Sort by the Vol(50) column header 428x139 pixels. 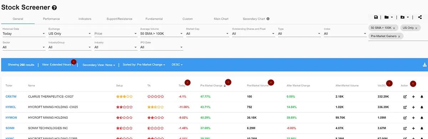point(382,85)
